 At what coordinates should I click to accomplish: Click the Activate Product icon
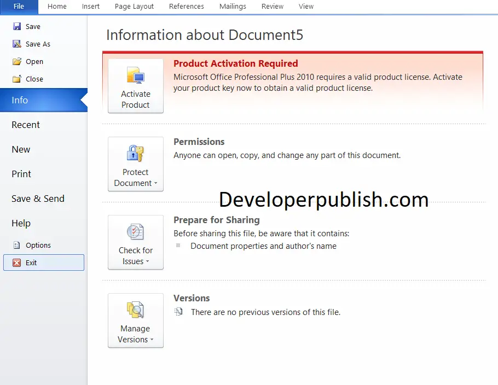[x=136, y=75]
